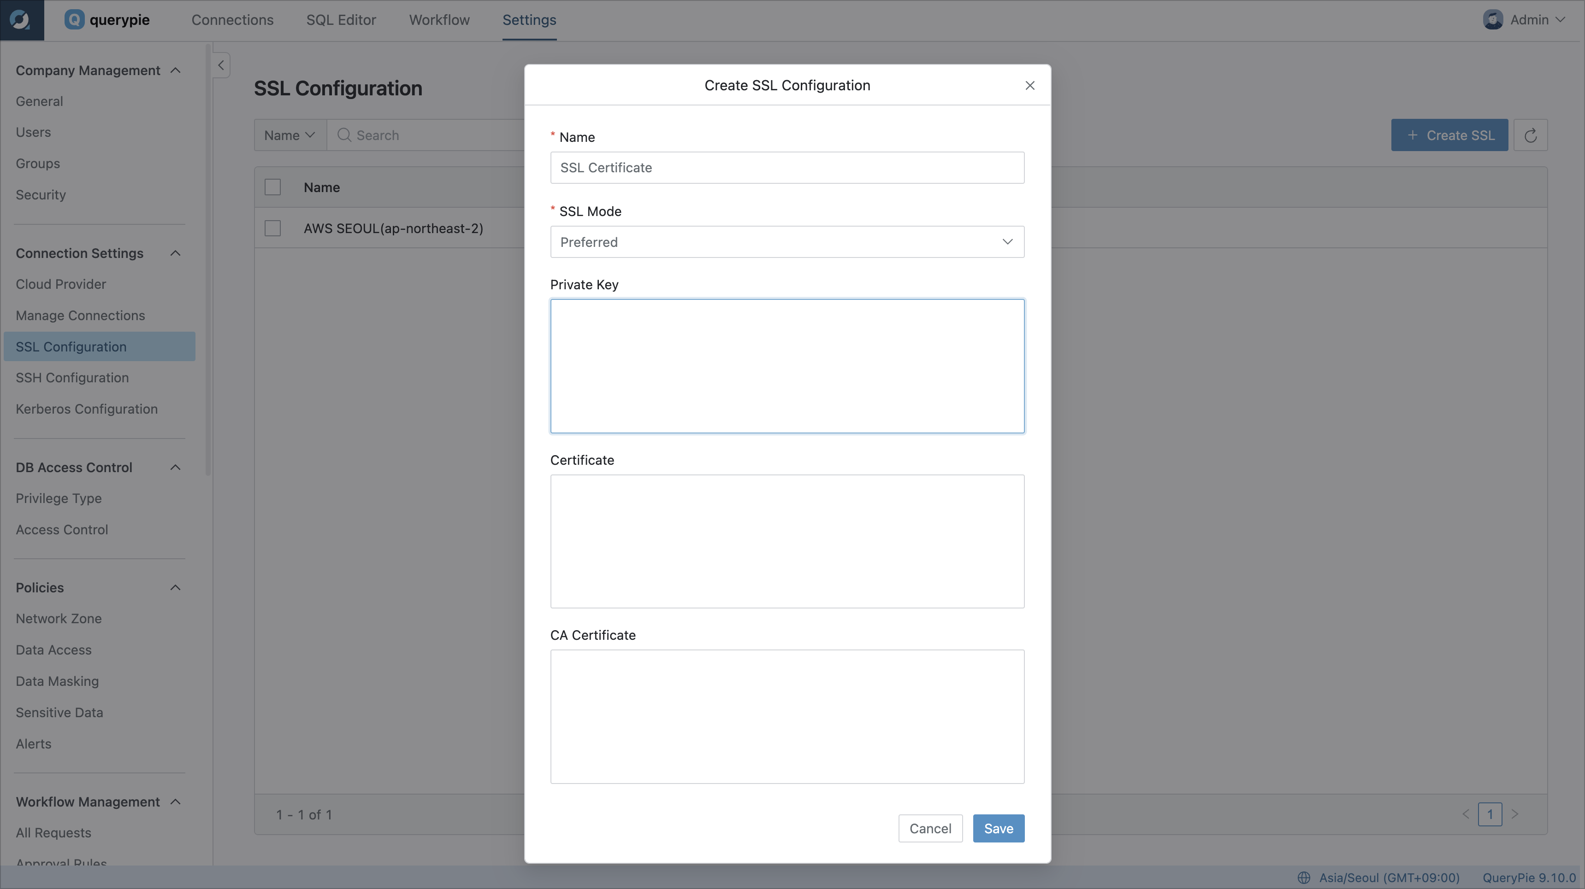The height and width of the screenshot is (889, 1585).
Task: Click the globe timezone icon
Action: click(x=1304, y=877)
